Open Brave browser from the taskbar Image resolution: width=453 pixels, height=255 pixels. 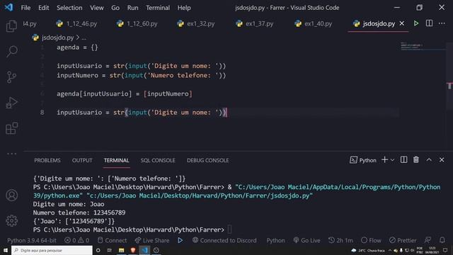coord(133,250)
